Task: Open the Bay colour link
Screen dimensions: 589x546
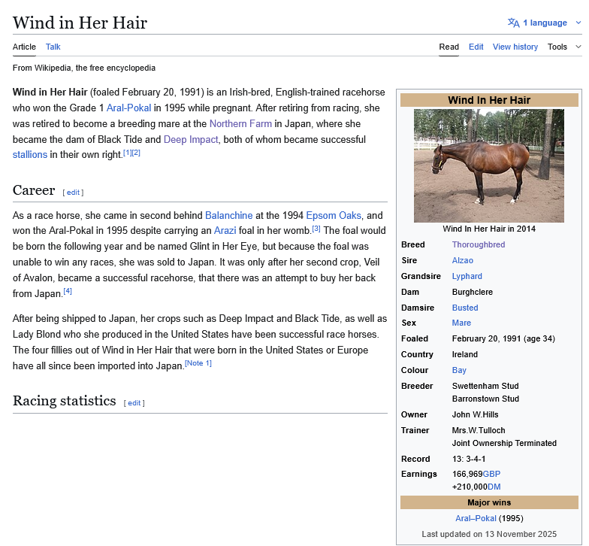Action: coord(459,370)
